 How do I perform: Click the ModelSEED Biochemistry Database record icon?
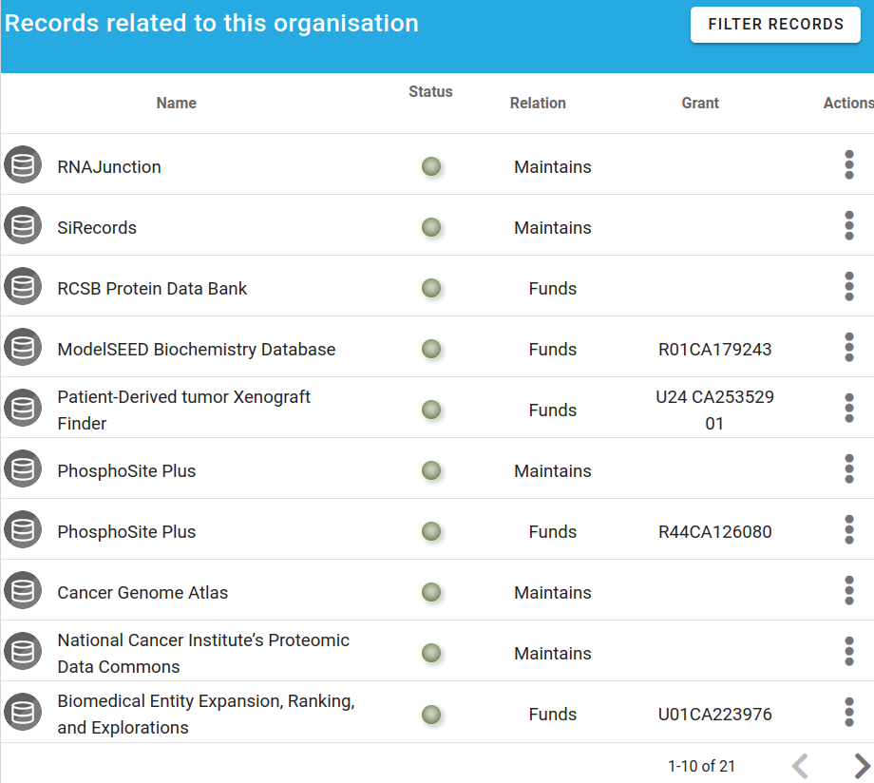[x=23, y=347]
